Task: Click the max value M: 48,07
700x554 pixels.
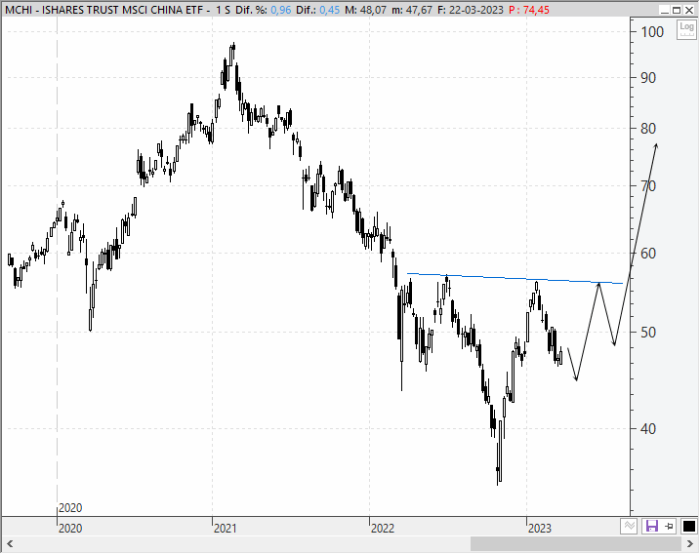Action: tap(366, 10)
